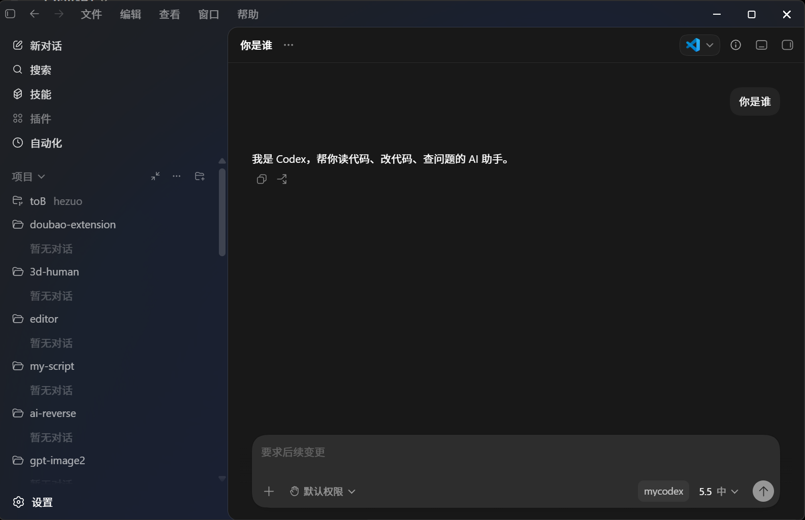Maximize the window

point(752,14)
